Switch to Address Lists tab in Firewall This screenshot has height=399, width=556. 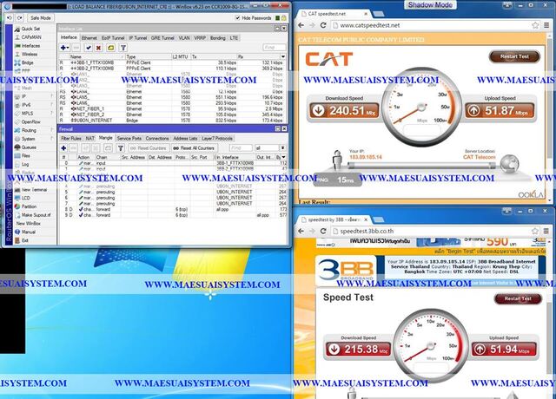[185, 139]
